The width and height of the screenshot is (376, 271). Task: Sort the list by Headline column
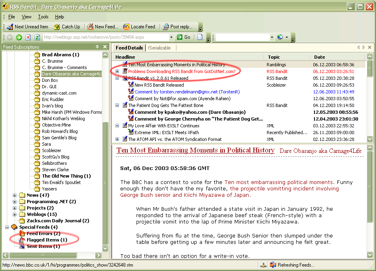188,57
